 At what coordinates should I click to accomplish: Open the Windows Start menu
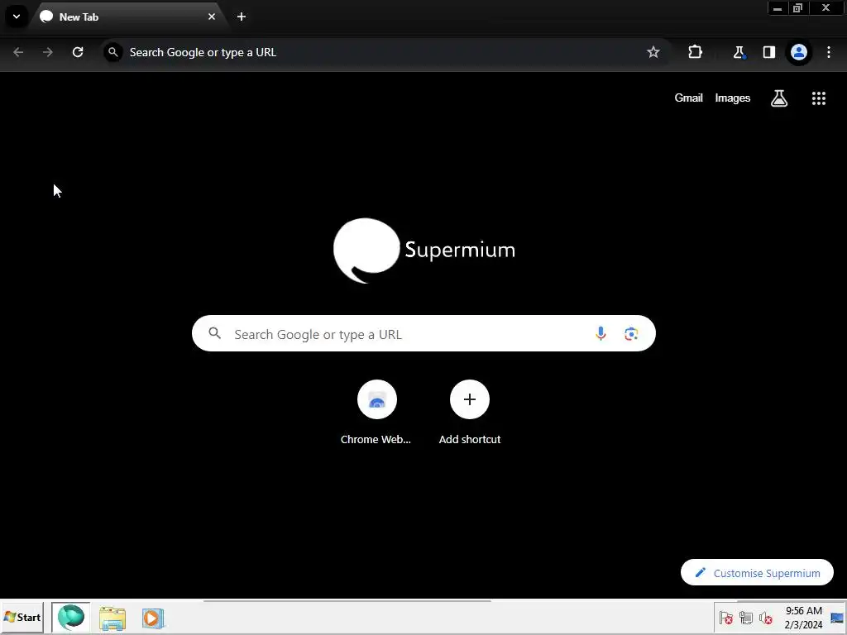pyautogui.click(x=22, y=617)
